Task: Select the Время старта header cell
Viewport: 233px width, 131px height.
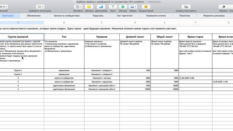Action: (x=196, y=37)
